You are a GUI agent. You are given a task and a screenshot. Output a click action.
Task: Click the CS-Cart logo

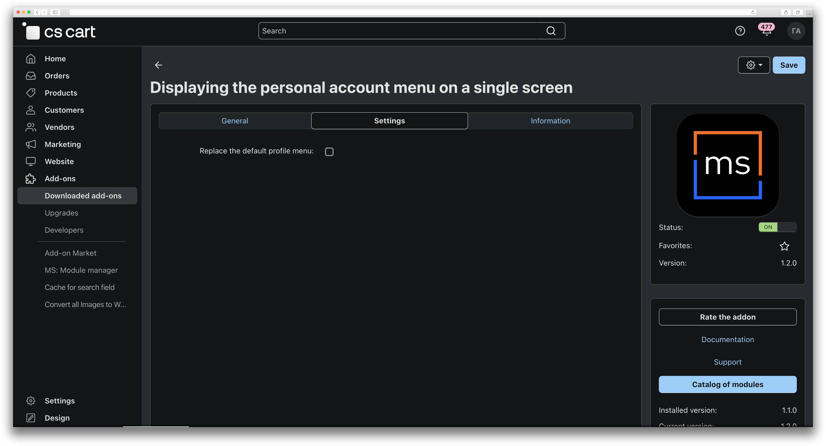59,31
